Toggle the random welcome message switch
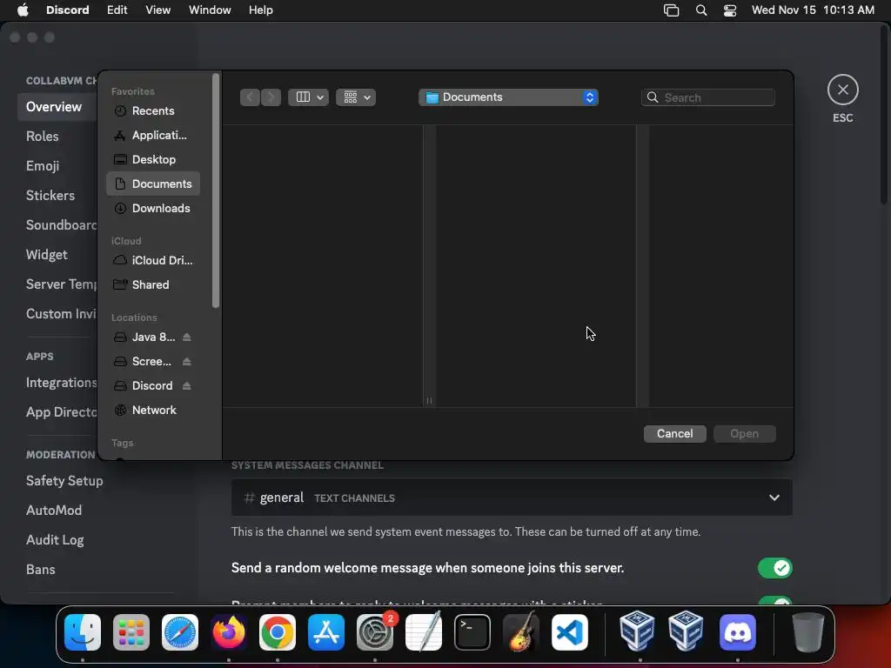This screenshot has width=891, height=668. coord(775,568)
